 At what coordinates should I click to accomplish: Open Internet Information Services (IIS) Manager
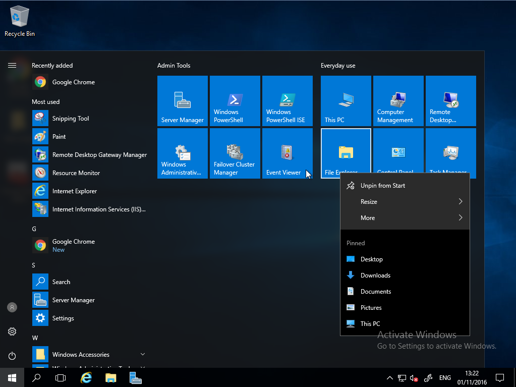click(89, 209)
